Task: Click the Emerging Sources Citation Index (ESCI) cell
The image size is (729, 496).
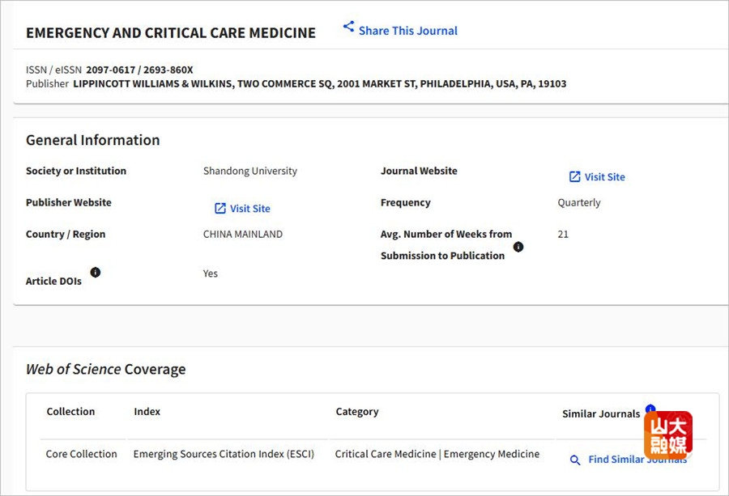Action: click(229, 454)
